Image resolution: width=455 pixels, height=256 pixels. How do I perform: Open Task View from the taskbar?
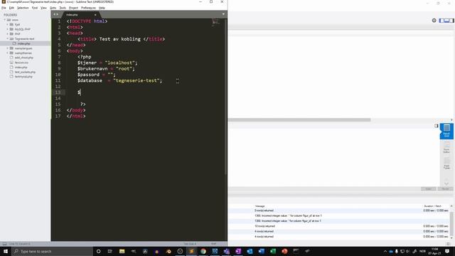[110, 251]
